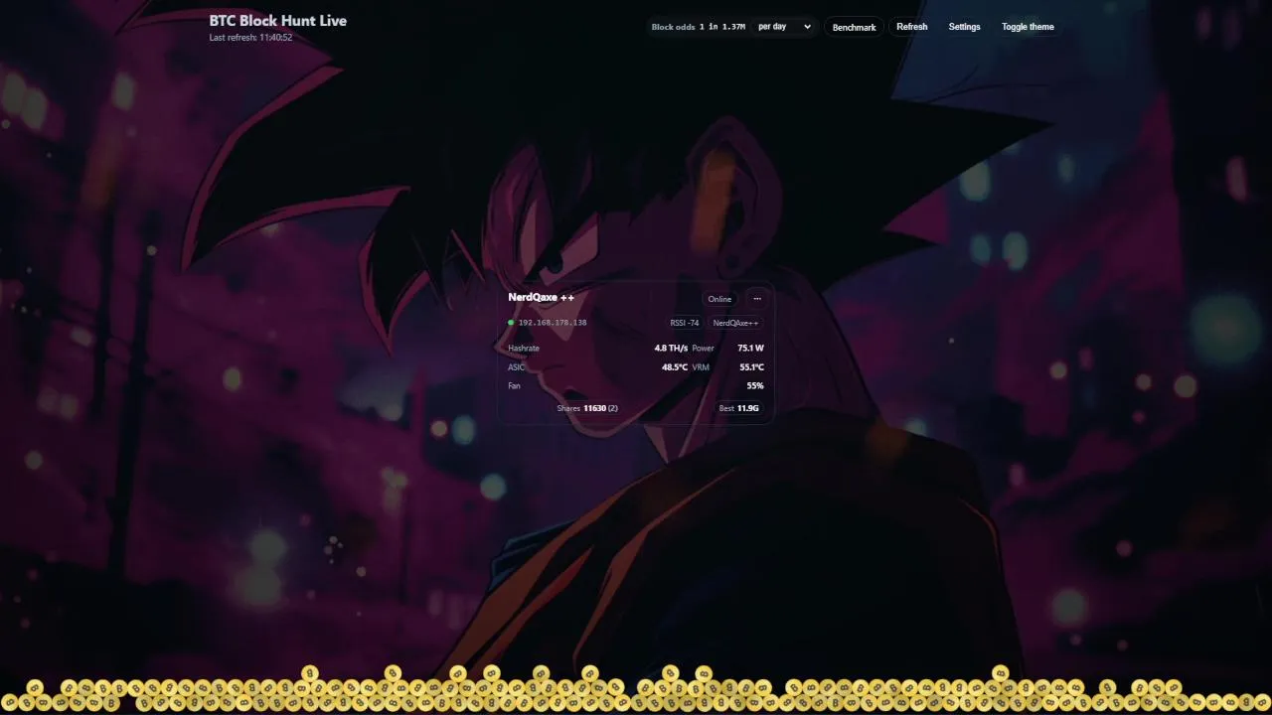Viewport: 1272px width, 715px height.
Task: Open the NerdQaxe ++ card more-options menu
Action: (x=757, y=299)
